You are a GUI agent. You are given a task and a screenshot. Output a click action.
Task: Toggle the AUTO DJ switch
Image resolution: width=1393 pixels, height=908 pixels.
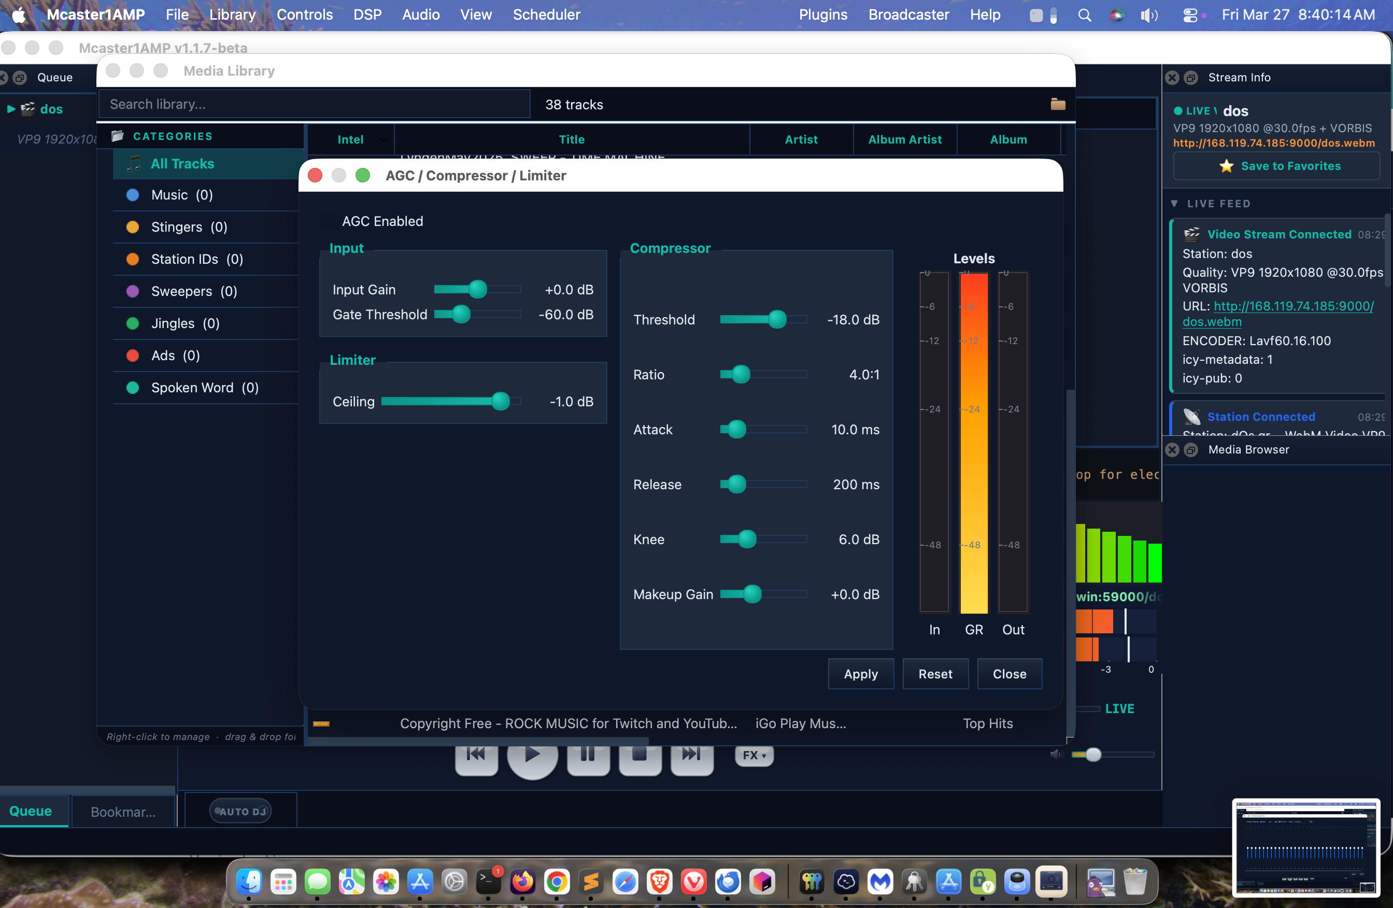(240, 811)
